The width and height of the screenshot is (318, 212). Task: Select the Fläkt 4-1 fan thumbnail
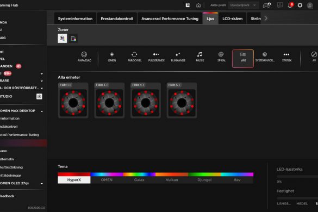coord(146,100)
